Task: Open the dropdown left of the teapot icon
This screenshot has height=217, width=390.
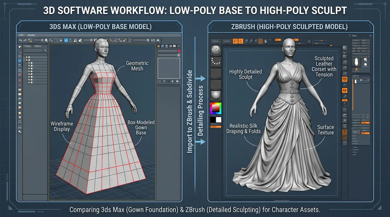Action: click(x=141, y=40)
